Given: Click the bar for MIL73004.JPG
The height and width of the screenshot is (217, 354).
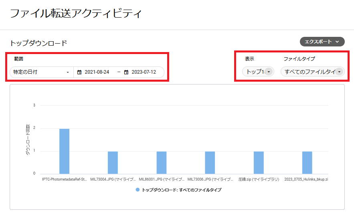Looking at the screenshot, I should click(x=113, y=162).
